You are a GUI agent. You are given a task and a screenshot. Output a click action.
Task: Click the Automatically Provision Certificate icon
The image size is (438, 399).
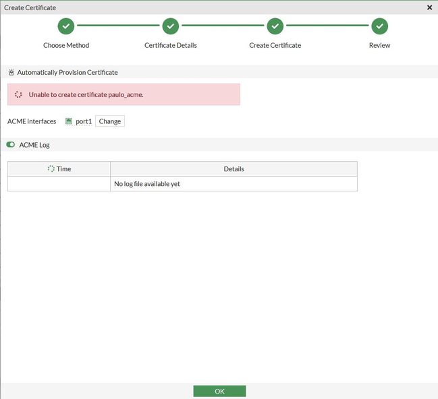[11, 73]
